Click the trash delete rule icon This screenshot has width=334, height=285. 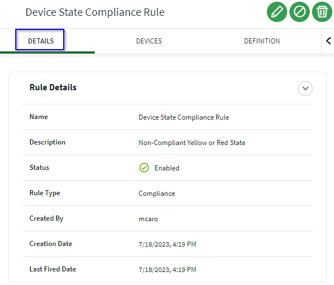[322, 12]
